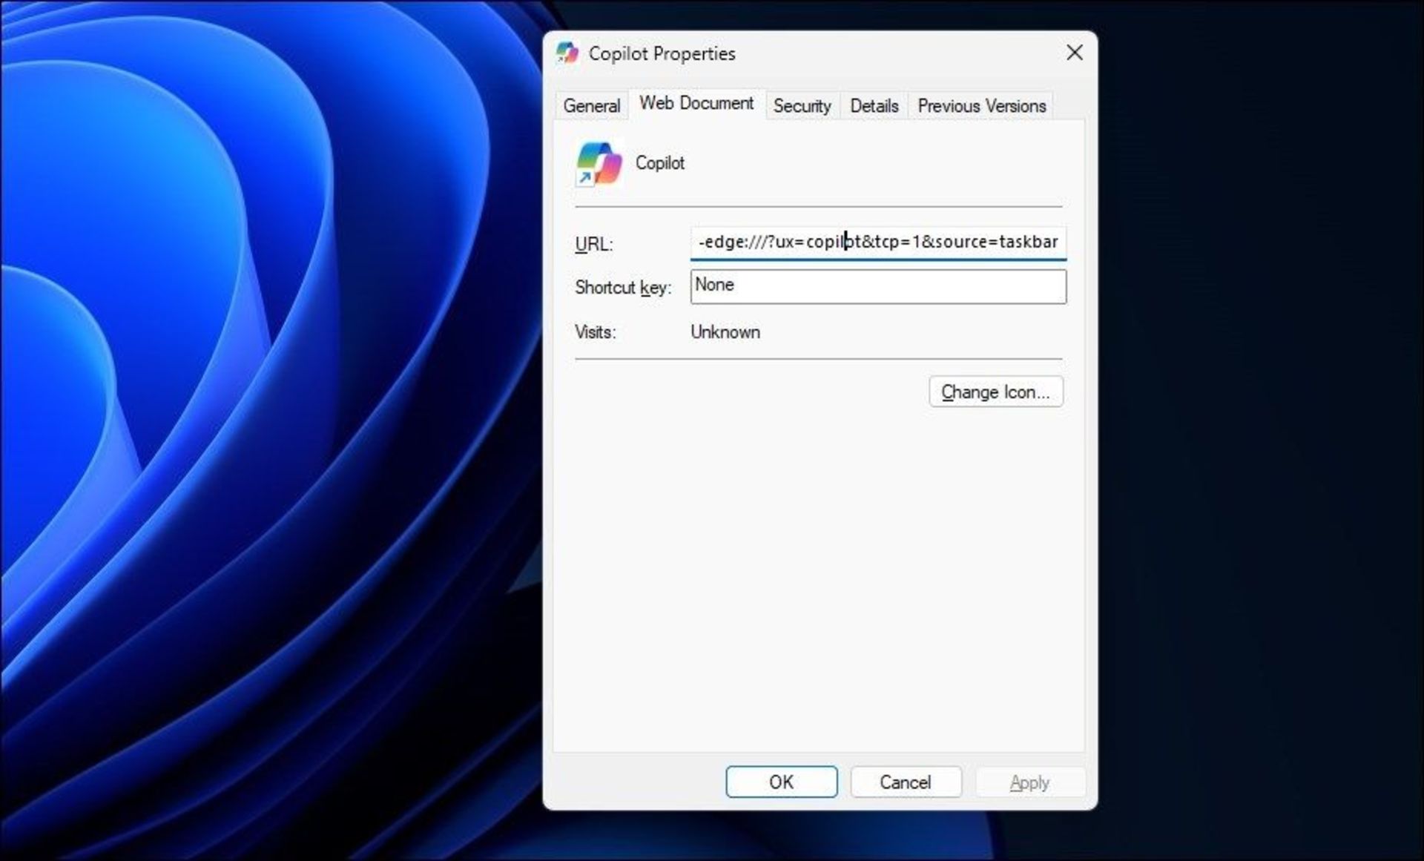Click the Apply button
The width and height of the screenshot is (1424, 861).
1029,782
